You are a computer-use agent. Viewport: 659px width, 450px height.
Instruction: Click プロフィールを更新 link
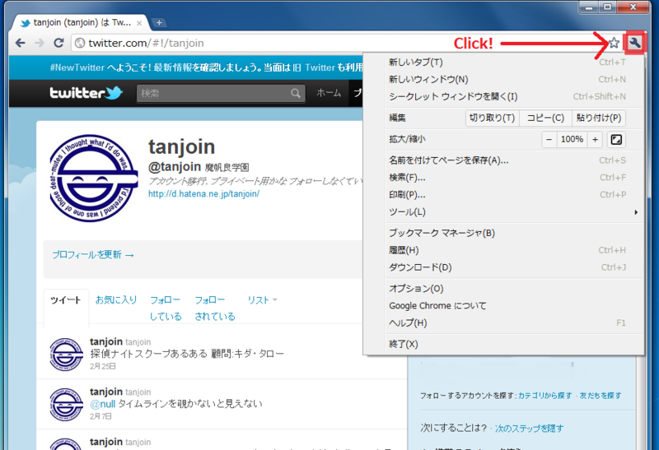93,255
